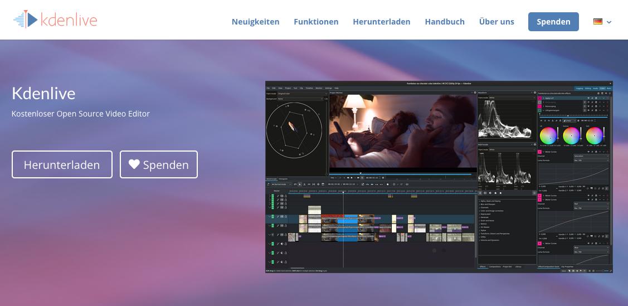Image resolution: width=628 pixels, height=306 pixels.
Task: Mute the bottom audio track speaker
Action: coord(282,261)
